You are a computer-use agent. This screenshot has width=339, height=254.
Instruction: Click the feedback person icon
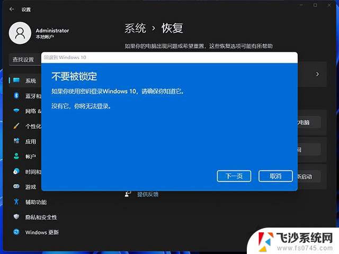pos(128,194)
